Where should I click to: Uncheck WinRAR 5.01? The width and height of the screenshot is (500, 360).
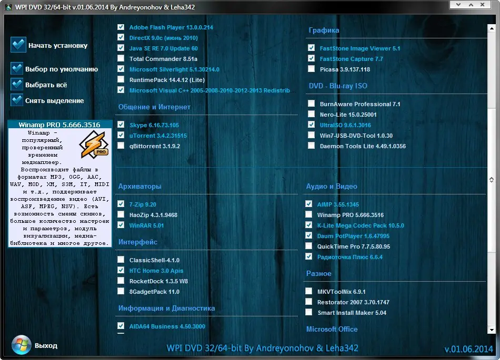click(121, 225)
